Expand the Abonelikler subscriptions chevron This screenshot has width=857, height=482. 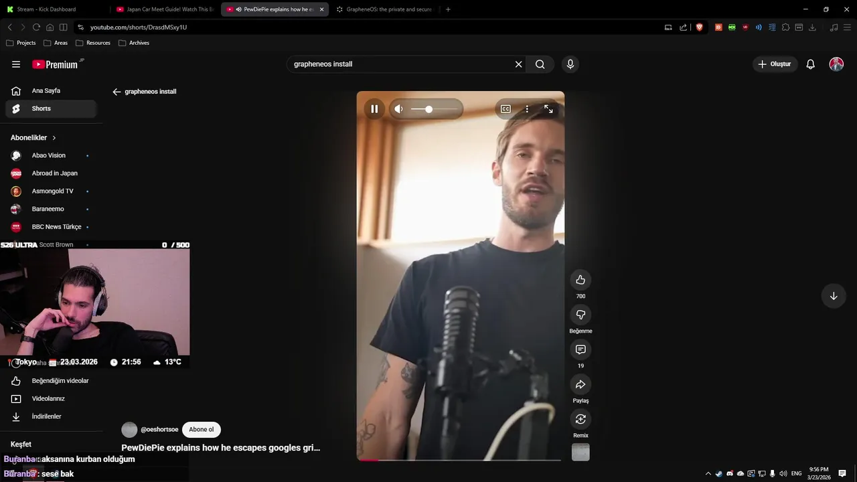[x=54, y=138]
